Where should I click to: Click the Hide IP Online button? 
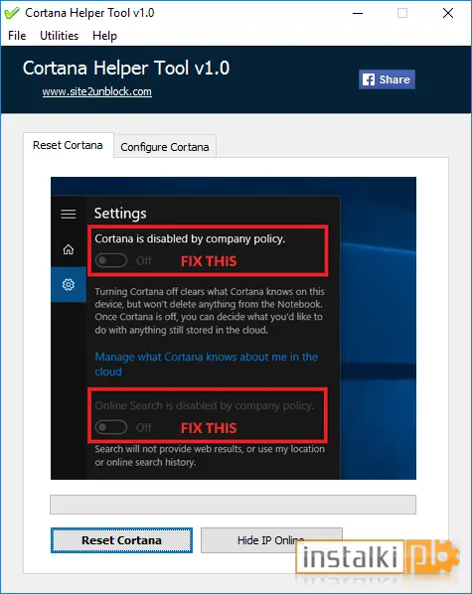tap(271, 540)
